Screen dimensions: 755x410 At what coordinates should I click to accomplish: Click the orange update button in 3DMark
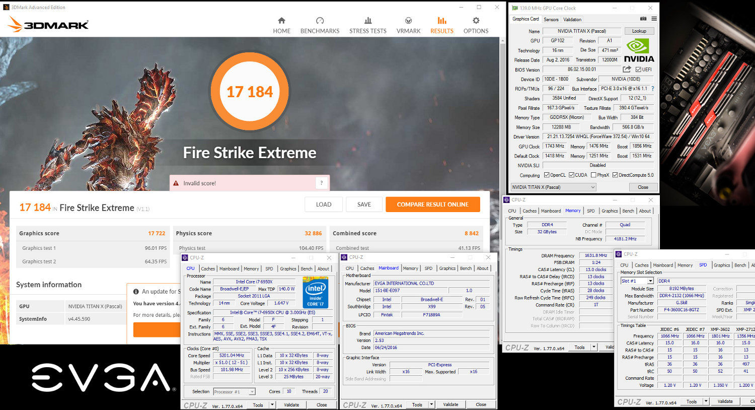pos(157,330)
